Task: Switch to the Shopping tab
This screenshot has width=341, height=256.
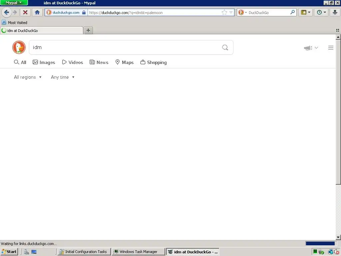Action: coord(154,62)
